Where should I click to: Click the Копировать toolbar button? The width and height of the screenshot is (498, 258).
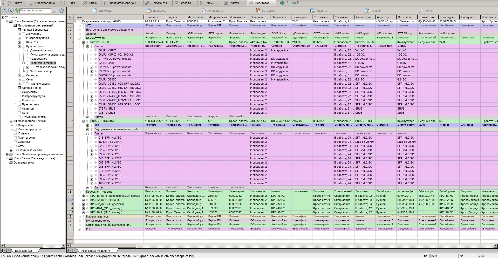pos(212,11)
